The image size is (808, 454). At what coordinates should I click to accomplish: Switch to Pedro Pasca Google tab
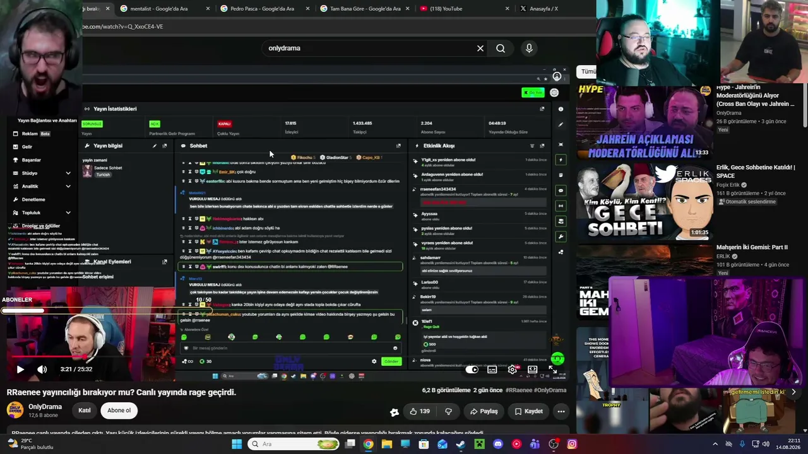click(x=262, y=9)
